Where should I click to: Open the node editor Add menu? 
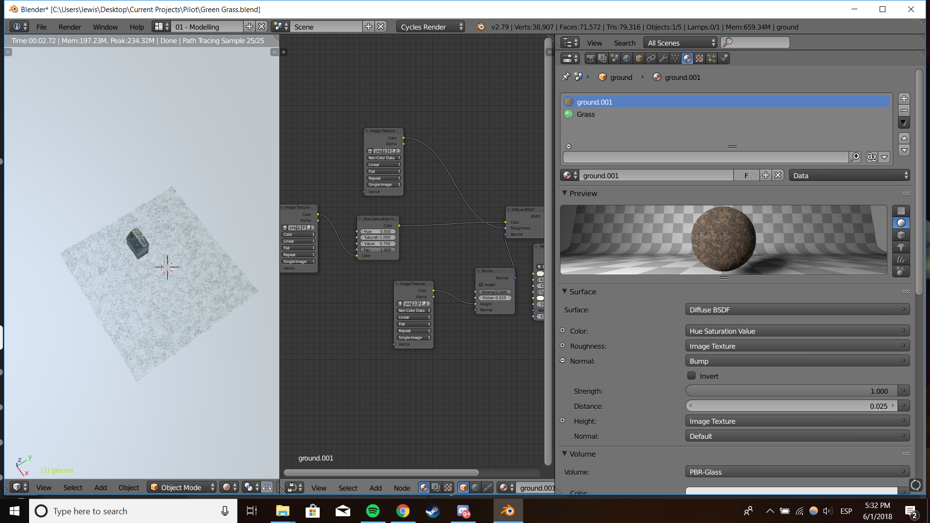[375, 488]
